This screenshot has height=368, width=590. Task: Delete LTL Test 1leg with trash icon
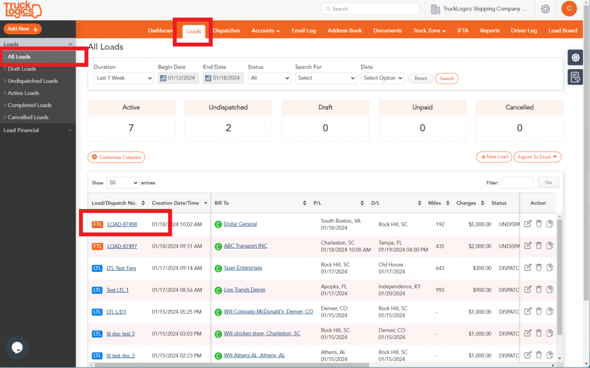539,268
